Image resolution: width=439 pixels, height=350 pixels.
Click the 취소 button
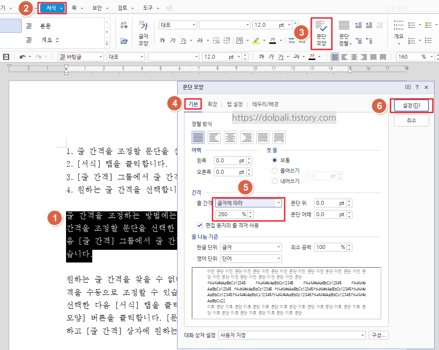click(x=411, y=120)
